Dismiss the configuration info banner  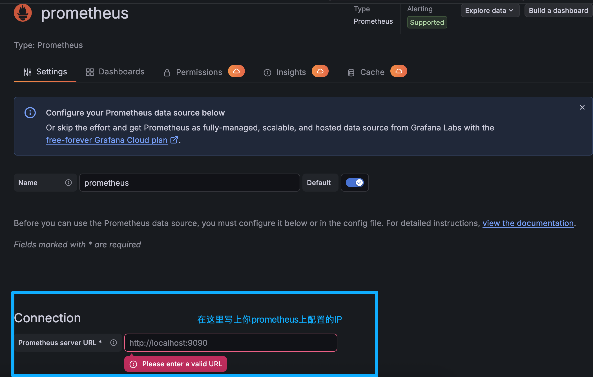(582, 107)
